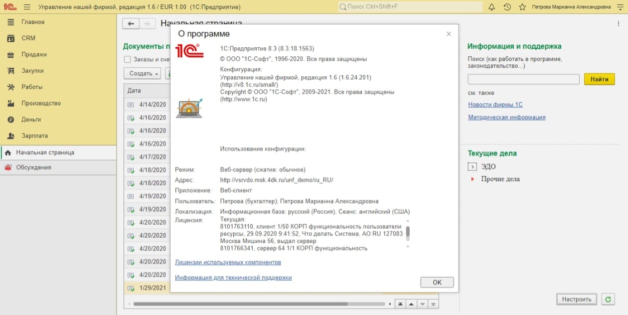
Task: Confirm the About dialog with OK
Action: (437, 282)
